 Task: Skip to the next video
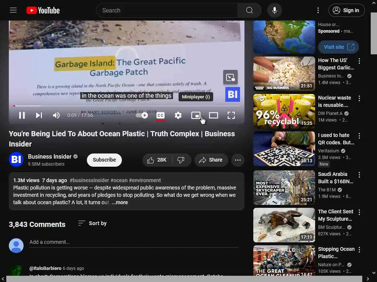pyautogui.click(x=39, y=115)
